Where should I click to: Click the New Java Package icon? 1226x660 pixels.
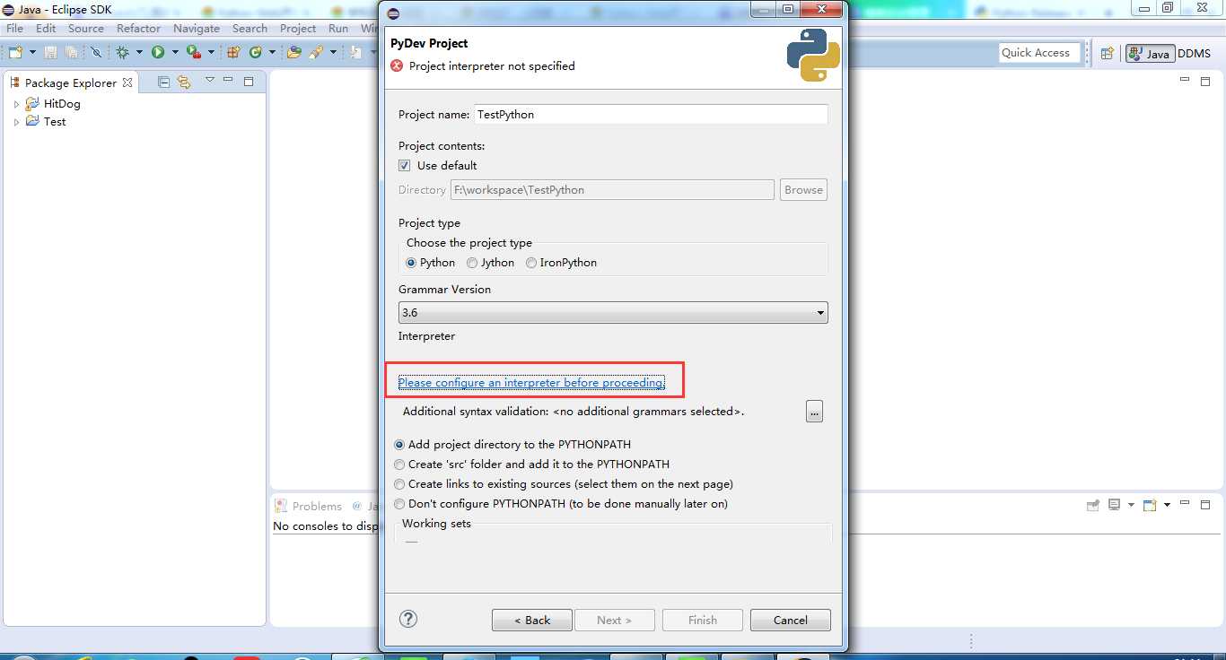[233, 52]
